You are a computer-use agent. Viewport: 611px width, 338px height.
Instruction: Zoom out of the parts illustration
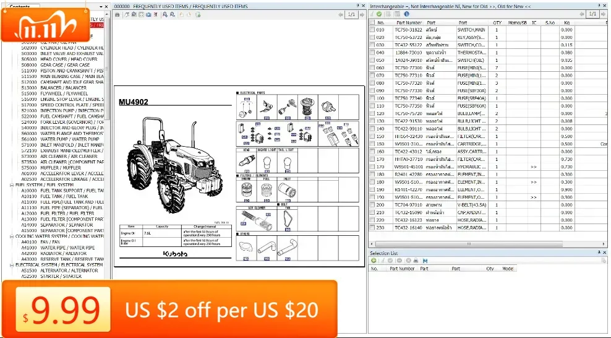[171, 14]
